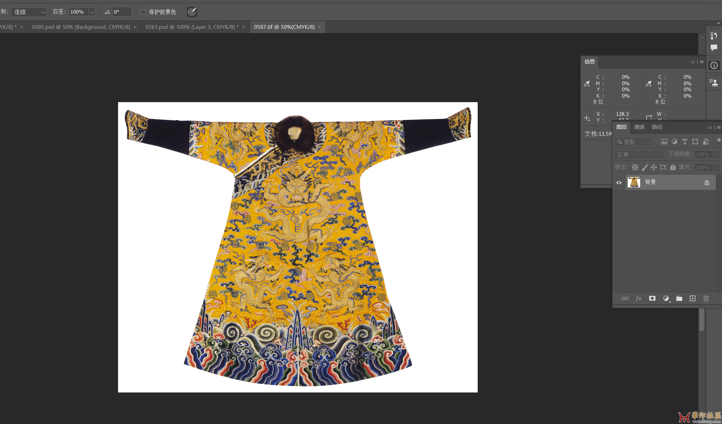Viewport: 722px width, 424px height.
Task: Select the 图层 layers tab
Action: [621, 127]
